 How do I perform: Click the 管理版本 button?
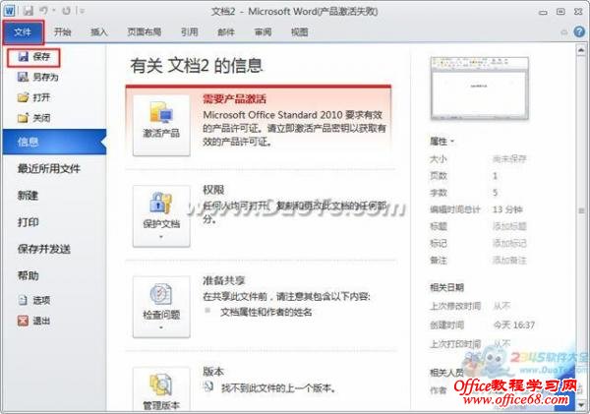coord(161,389)
